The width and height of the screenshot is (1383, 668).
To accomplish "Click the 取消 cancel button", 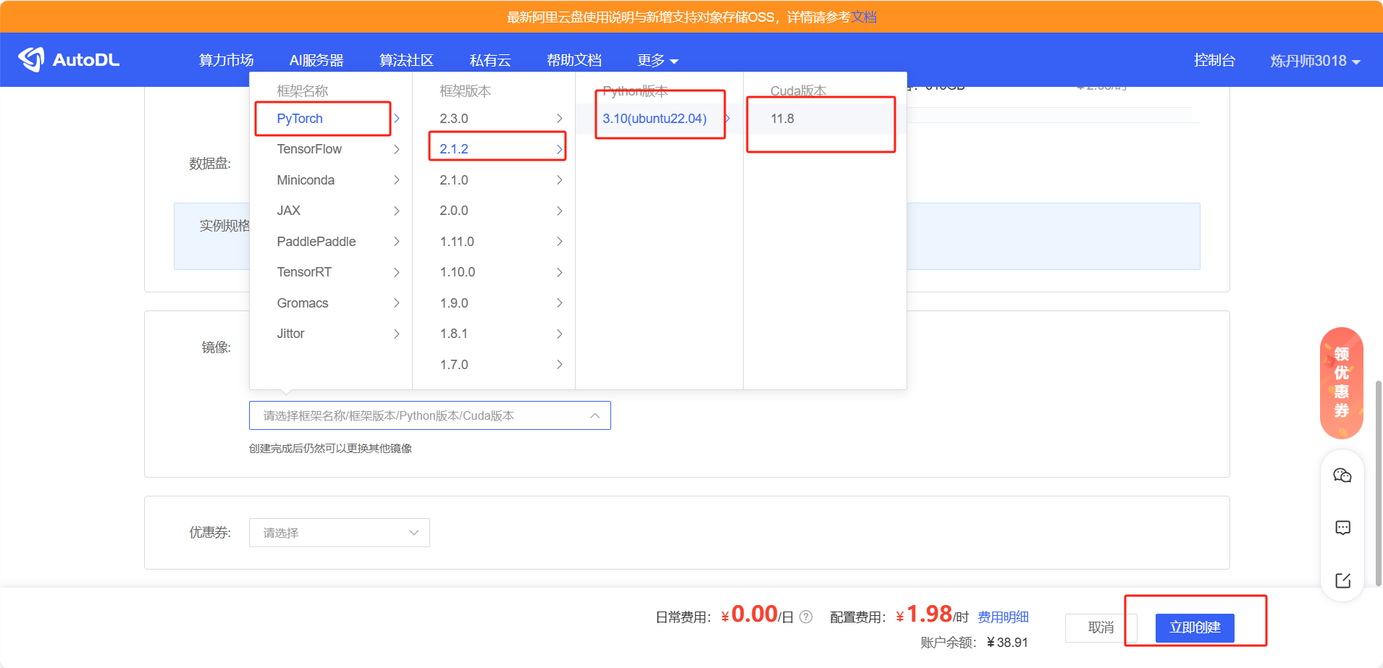I will (x=1101, y=627).
